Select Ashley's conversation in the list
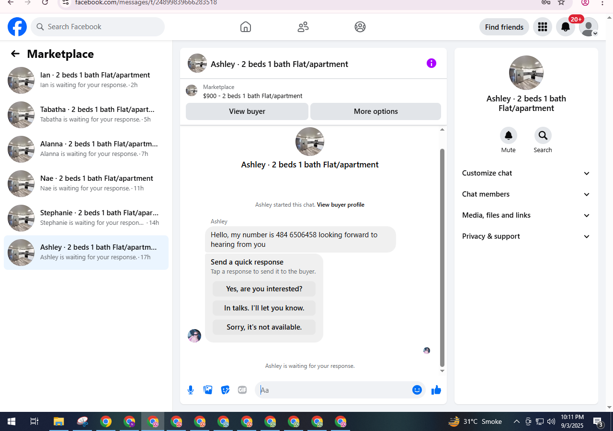Image resolution: width=613 pixels, height=431 pixels. pos(86,253)
